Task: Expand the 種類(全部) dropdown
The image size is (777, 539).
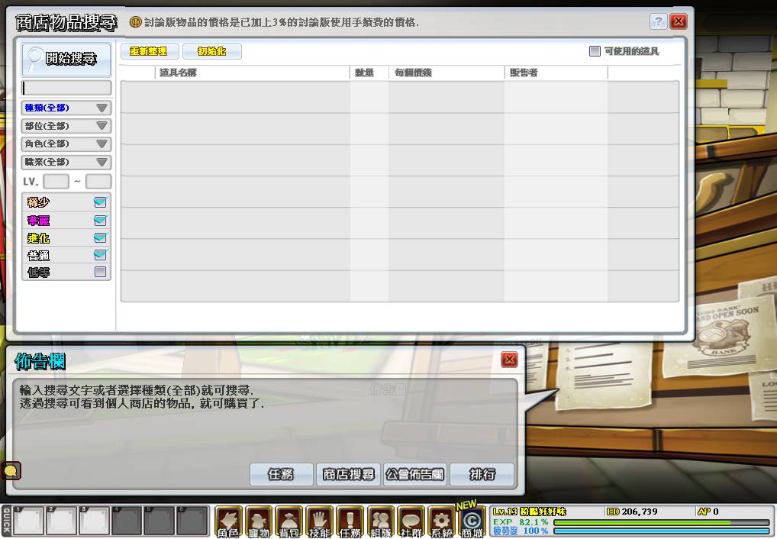Action: (x=66, y=108)
